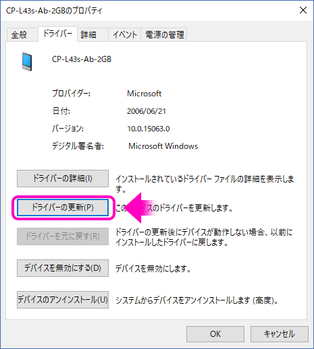Open the 詳細 tab
The width and height of the screenshot is (314, 349).
[88, 35]
